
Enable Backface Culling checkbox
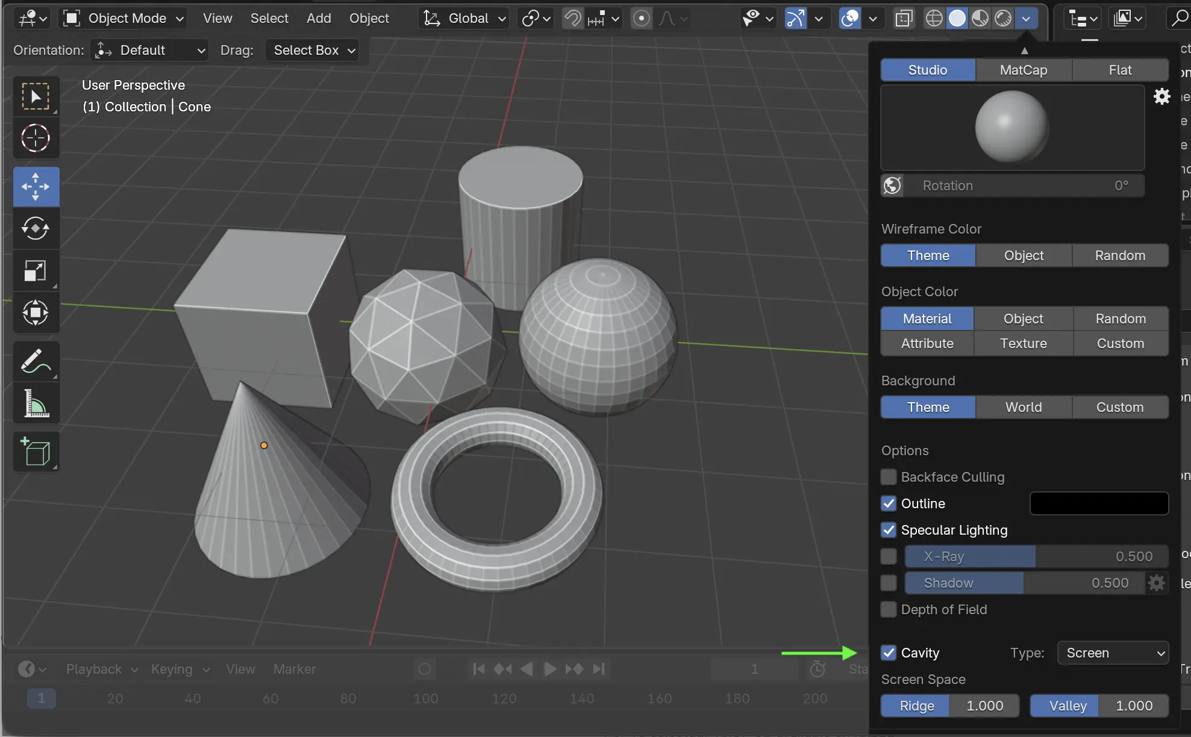(x=889, y=477)
